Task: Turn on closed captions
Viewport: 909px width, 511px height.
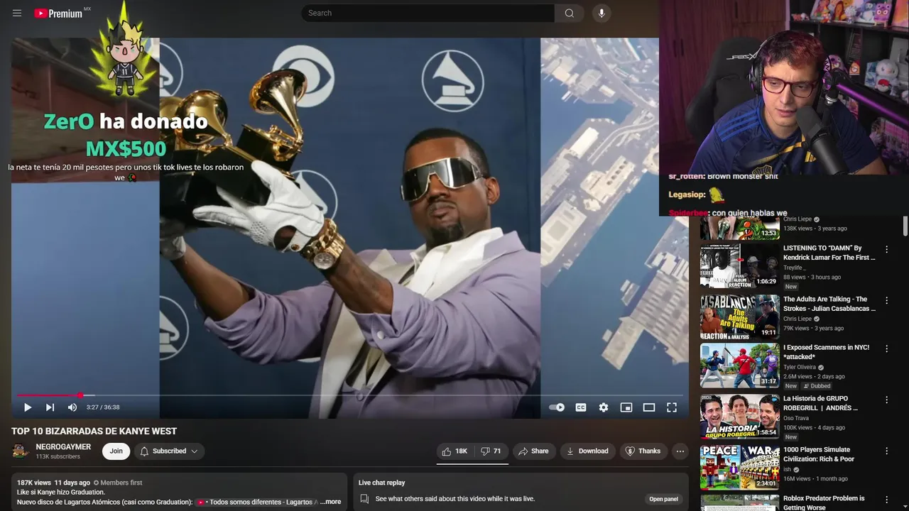Action: (x=581, y=407)
